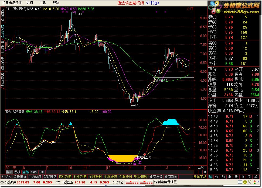Select the 指 index tab

coord(243,177)
